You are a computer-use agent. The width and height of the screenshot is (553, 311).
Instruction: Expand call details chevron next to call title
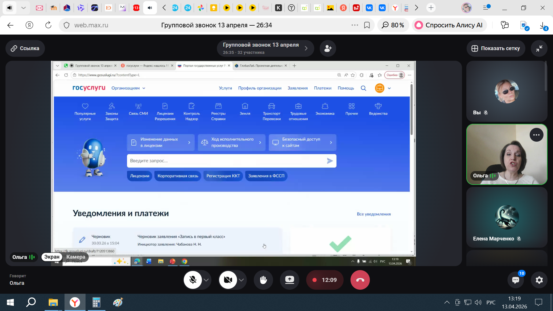point(306,48)
